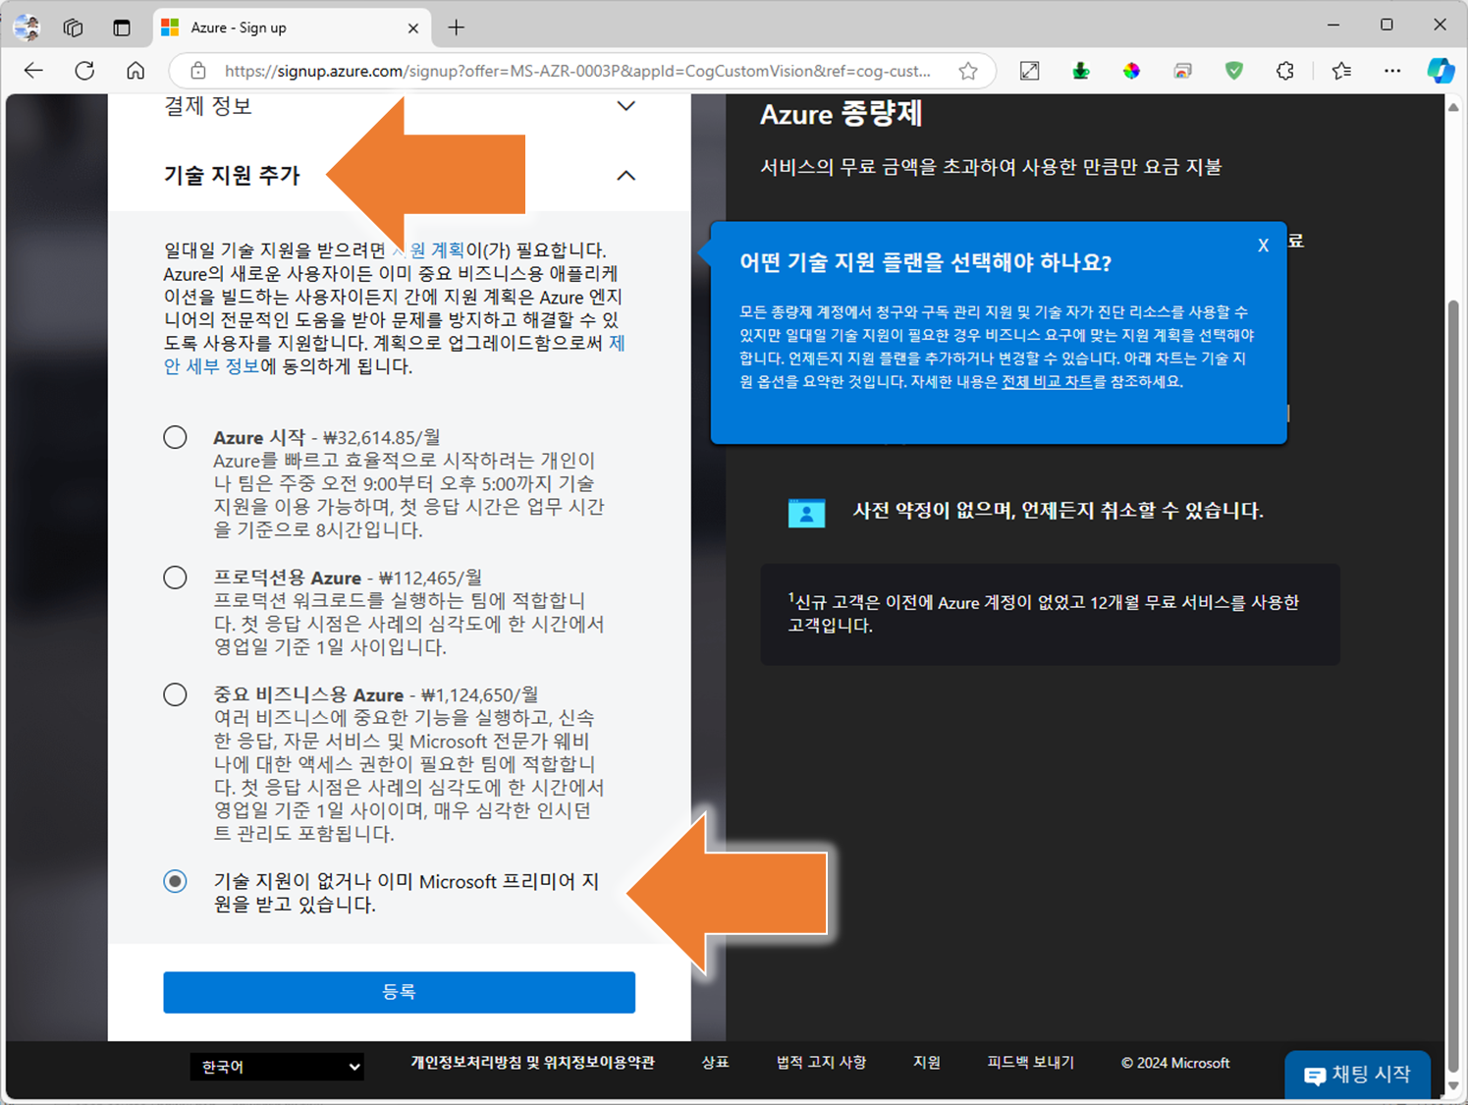Close the support plan tooltip with X
1468x1105 pixels.
coord(1263,246)
